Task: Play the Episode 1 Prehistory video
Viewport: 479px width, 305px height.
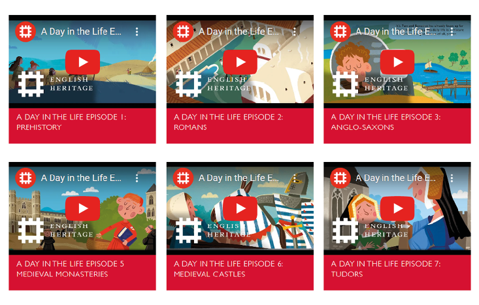Action: click(82, 62)
